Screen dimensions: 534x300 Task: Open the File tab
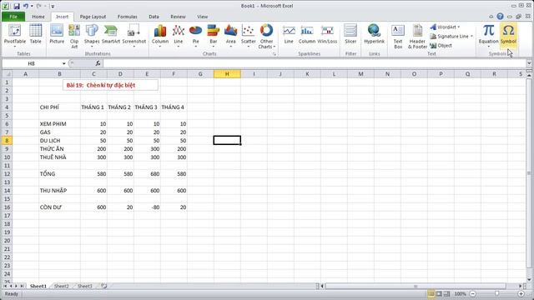(x=13, y=17)
